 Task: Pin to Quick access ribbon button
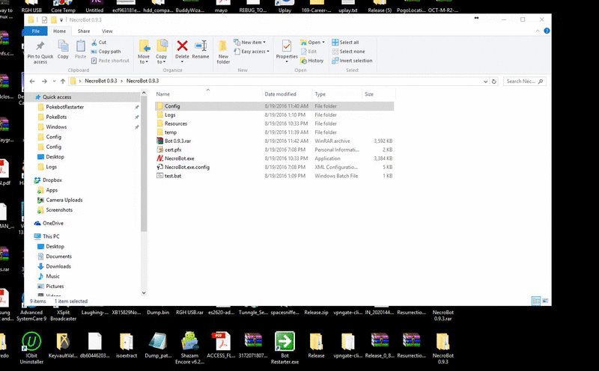coord(40,52)
